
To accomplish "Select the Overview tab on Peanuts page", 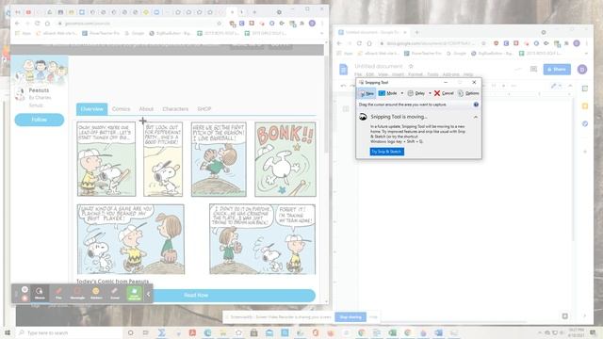I will [92, 109].
